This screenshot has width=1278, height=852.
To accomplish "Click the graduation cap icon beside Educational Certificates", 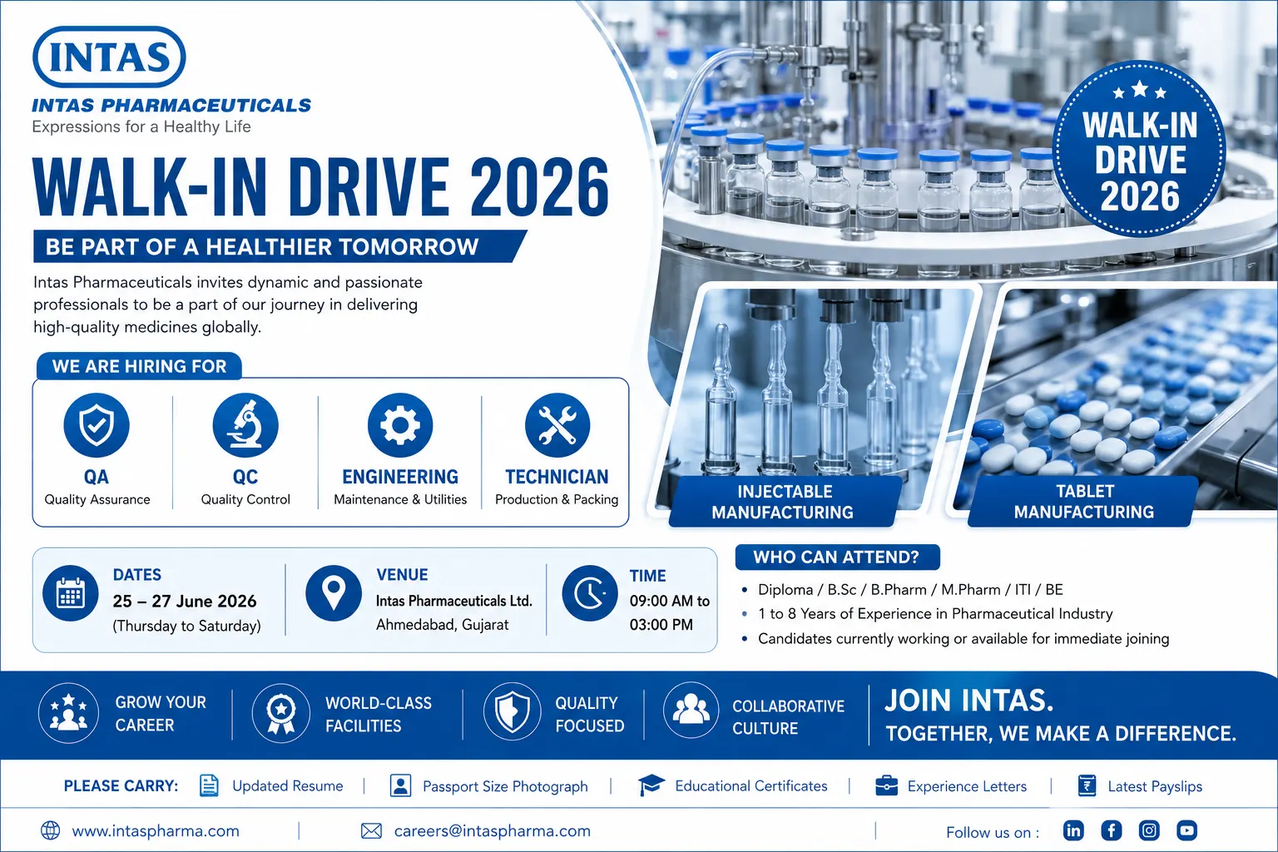I will 651,785.
